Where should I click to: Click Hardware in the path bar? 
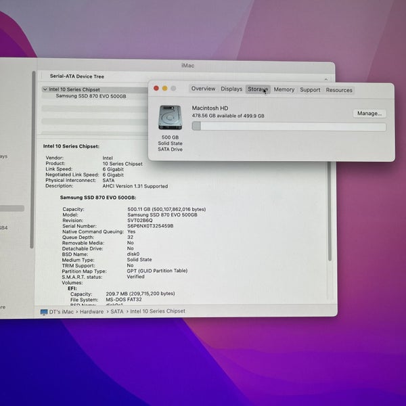pyautogui.click(x=91, y=311)
